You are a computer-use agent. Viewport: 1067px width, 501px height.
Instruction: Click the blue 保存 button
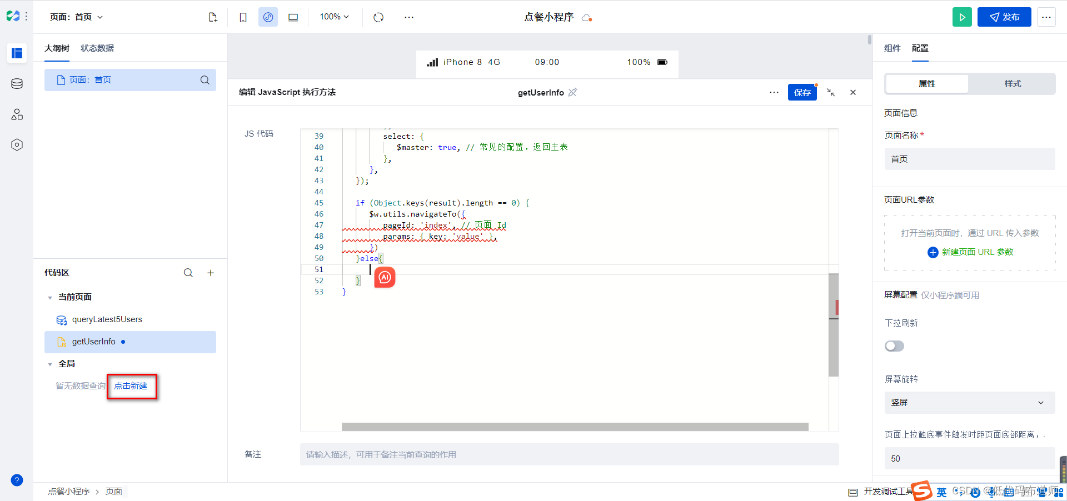[x=802, y=92]
